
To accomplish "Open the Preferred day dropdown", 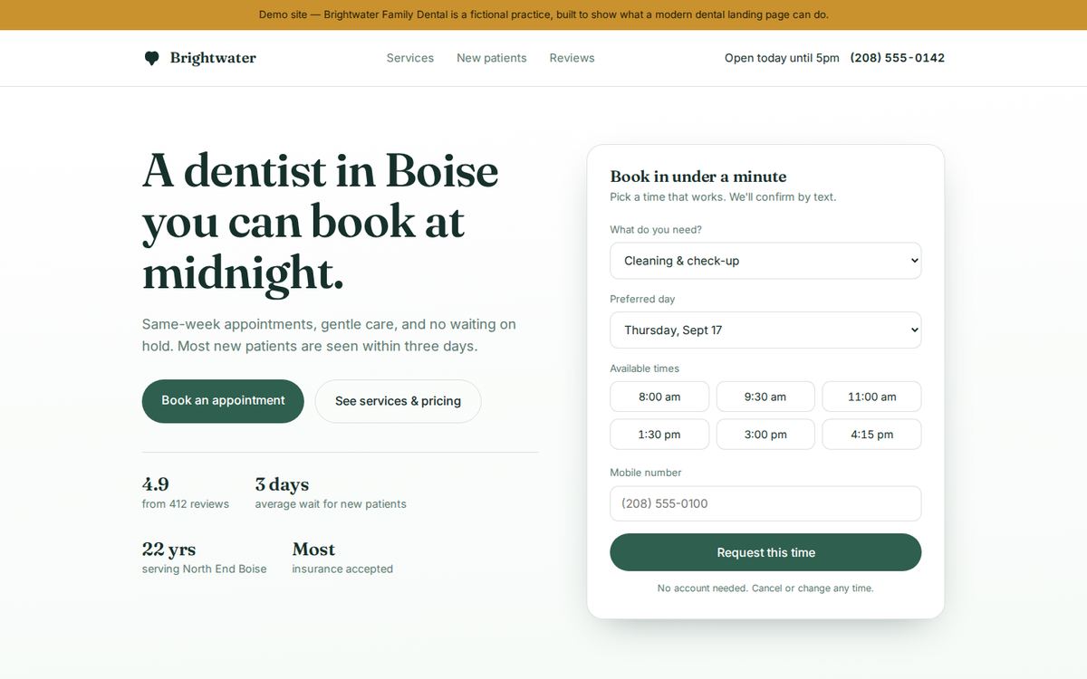I will [765, 330].
